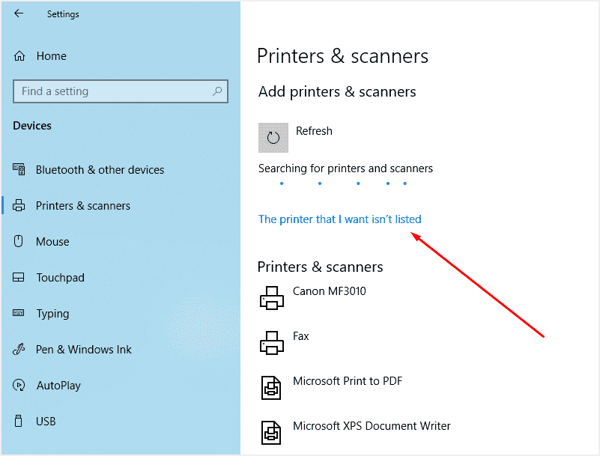
Task: Click the Fax device icon
Action: point(272,343)
